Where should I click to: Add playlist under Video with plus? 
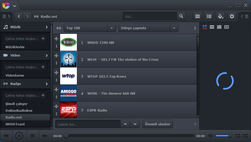[x=43, y=67]
